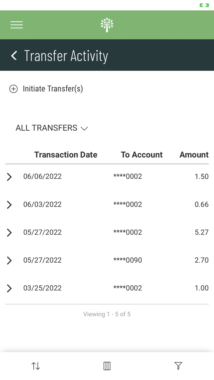Tap the back arrow beside Transfer Activity
Viewport: 214px width, 380px height.
click(x=13, y=55)
